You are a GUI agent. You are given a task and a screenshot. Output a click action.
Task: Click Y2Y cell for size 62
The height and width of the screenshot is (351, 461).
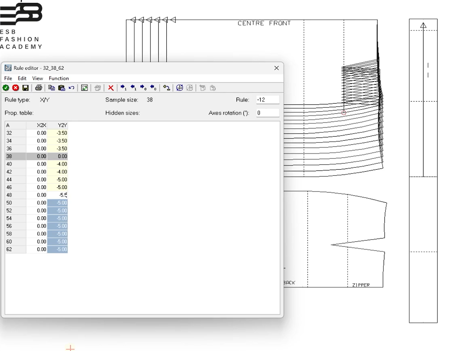(x=57, y=249)
